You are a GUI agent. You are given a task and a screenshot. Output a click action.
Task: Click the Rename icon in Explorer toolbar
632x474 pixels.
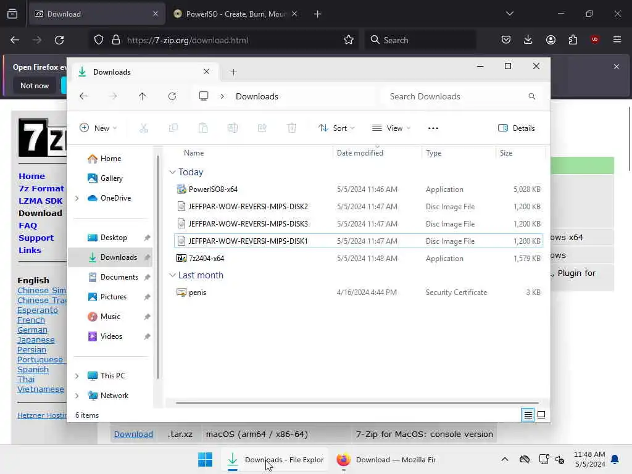233,128
